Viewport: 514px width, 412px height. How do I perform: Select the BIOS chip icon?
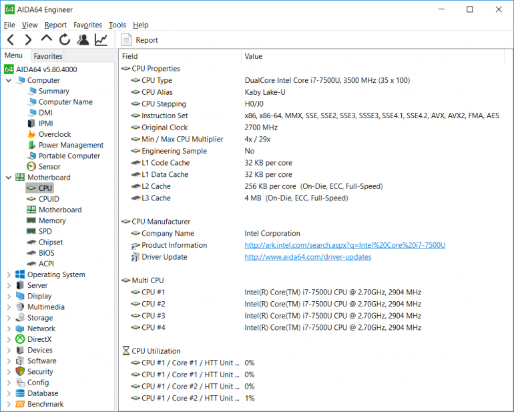pos(31,253)
